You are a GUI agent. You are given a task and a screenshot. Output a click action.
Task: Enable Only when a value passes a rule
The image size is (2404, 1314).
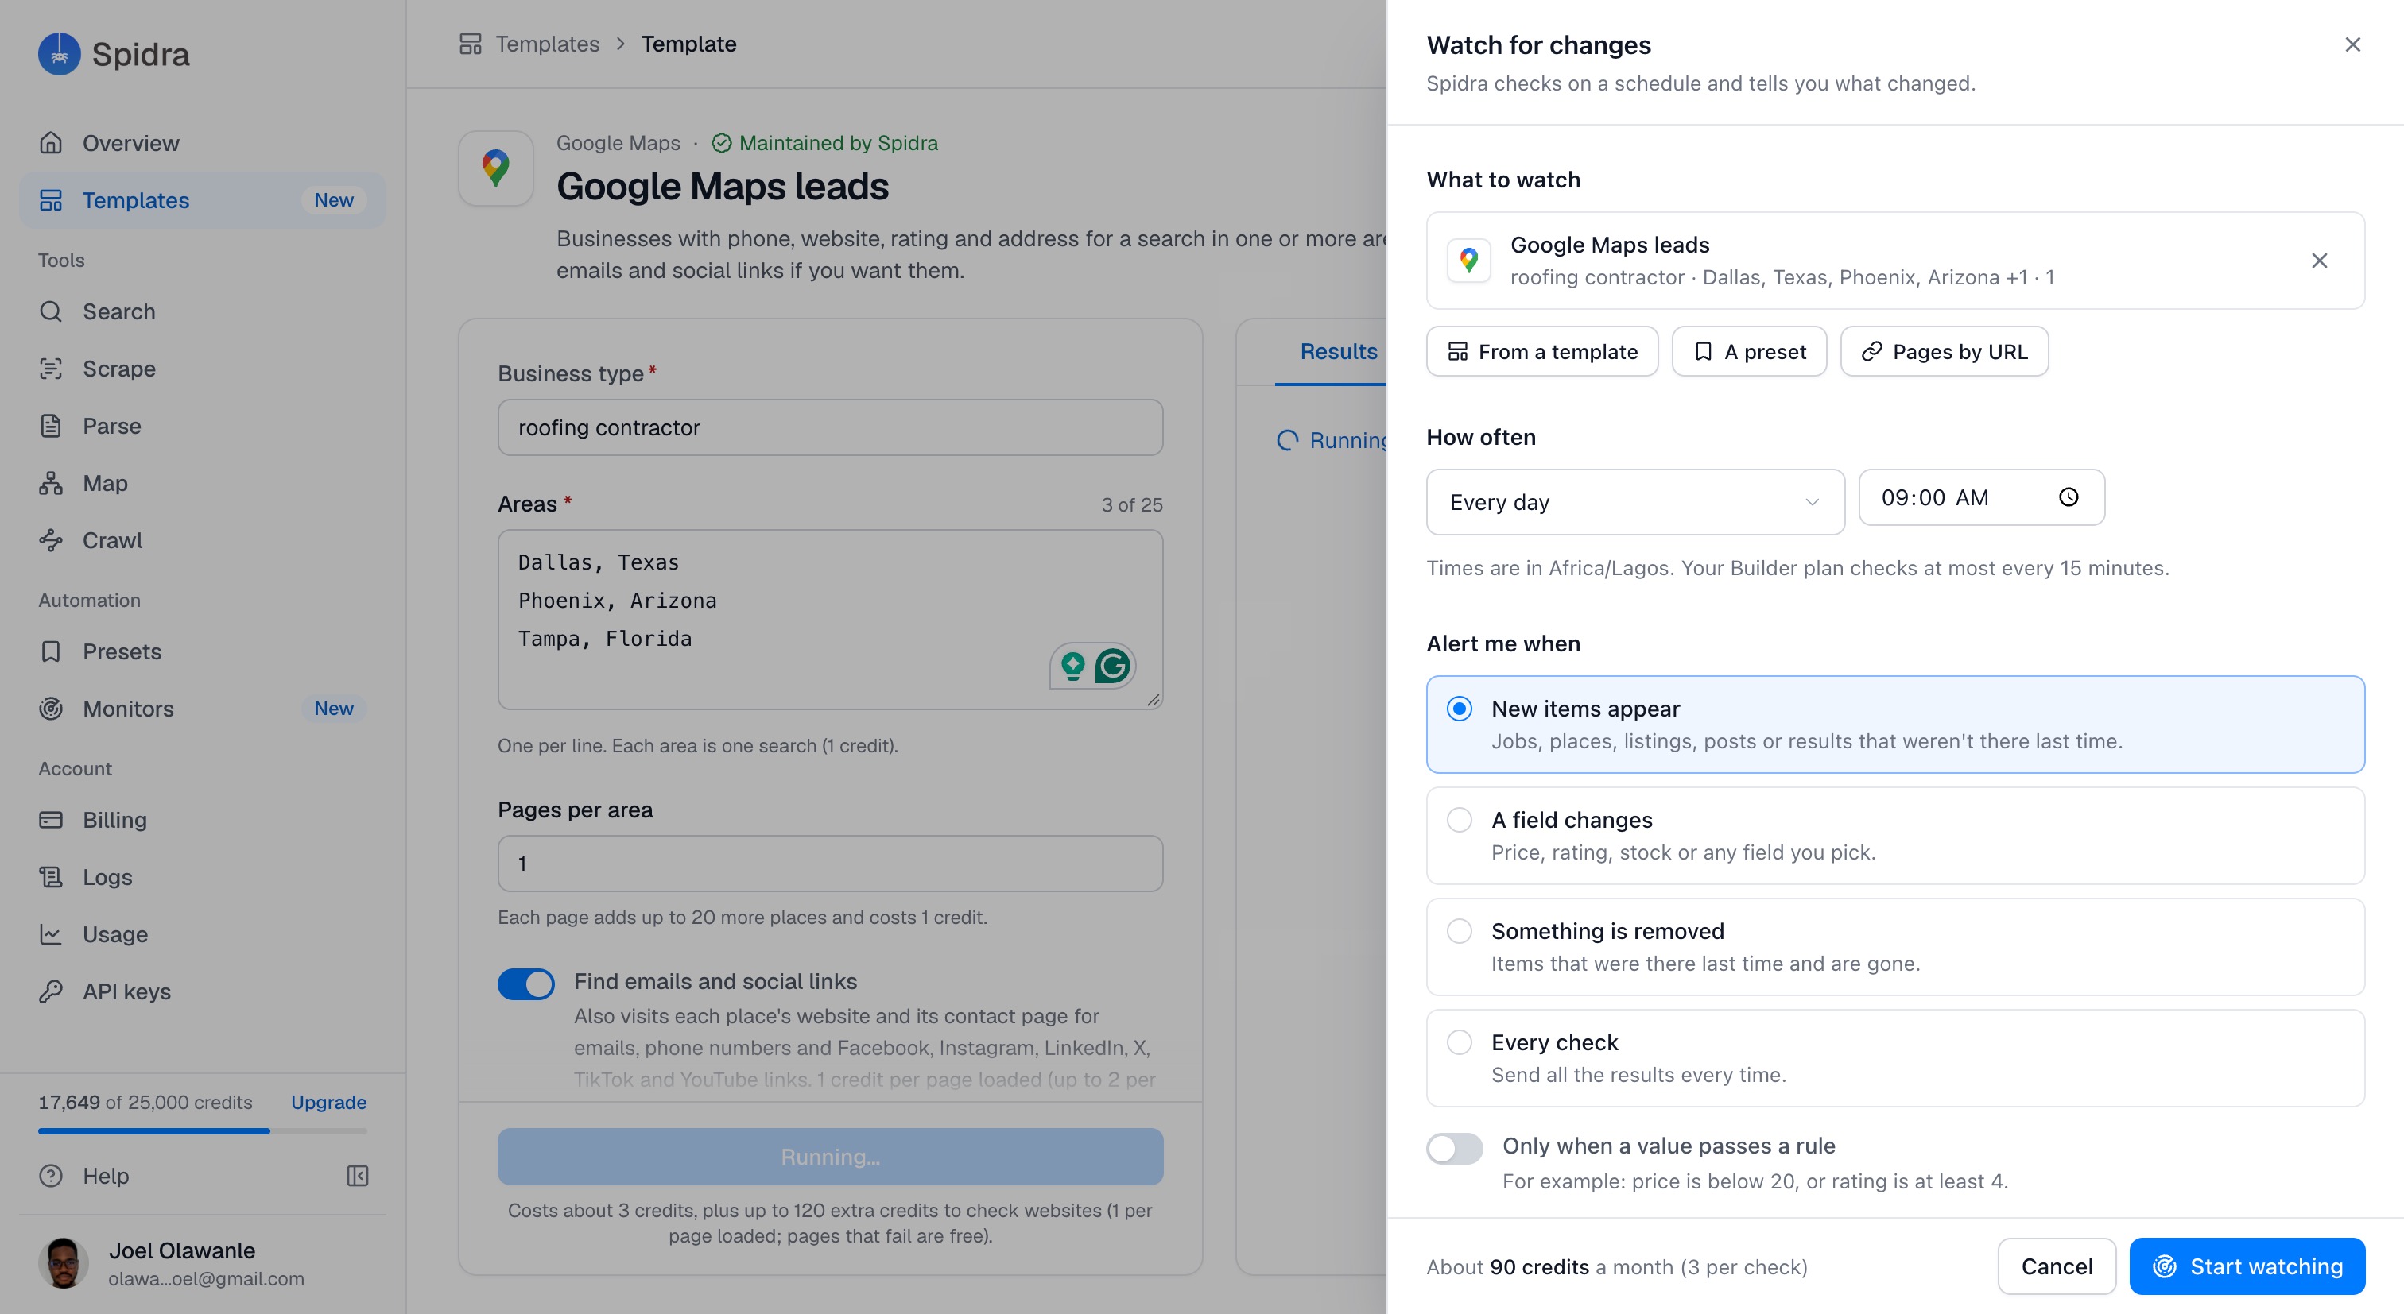click(x=1454, y=1148)
